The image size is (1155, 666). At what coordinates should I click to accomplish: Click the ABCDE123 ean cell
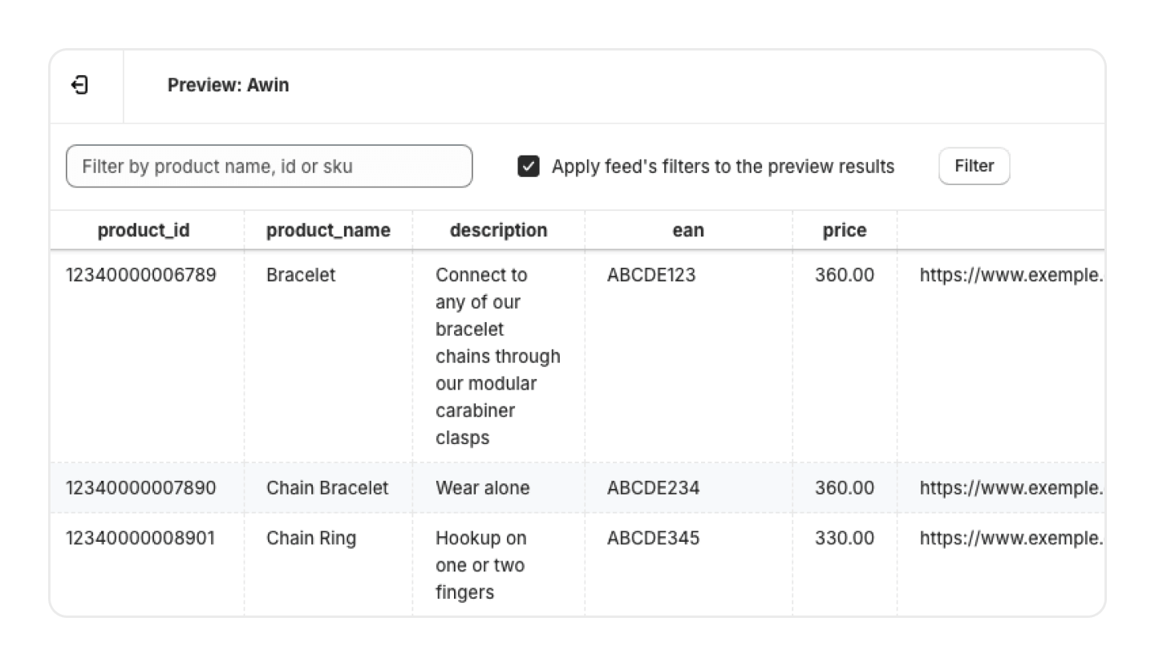click(x=651, y=275)
